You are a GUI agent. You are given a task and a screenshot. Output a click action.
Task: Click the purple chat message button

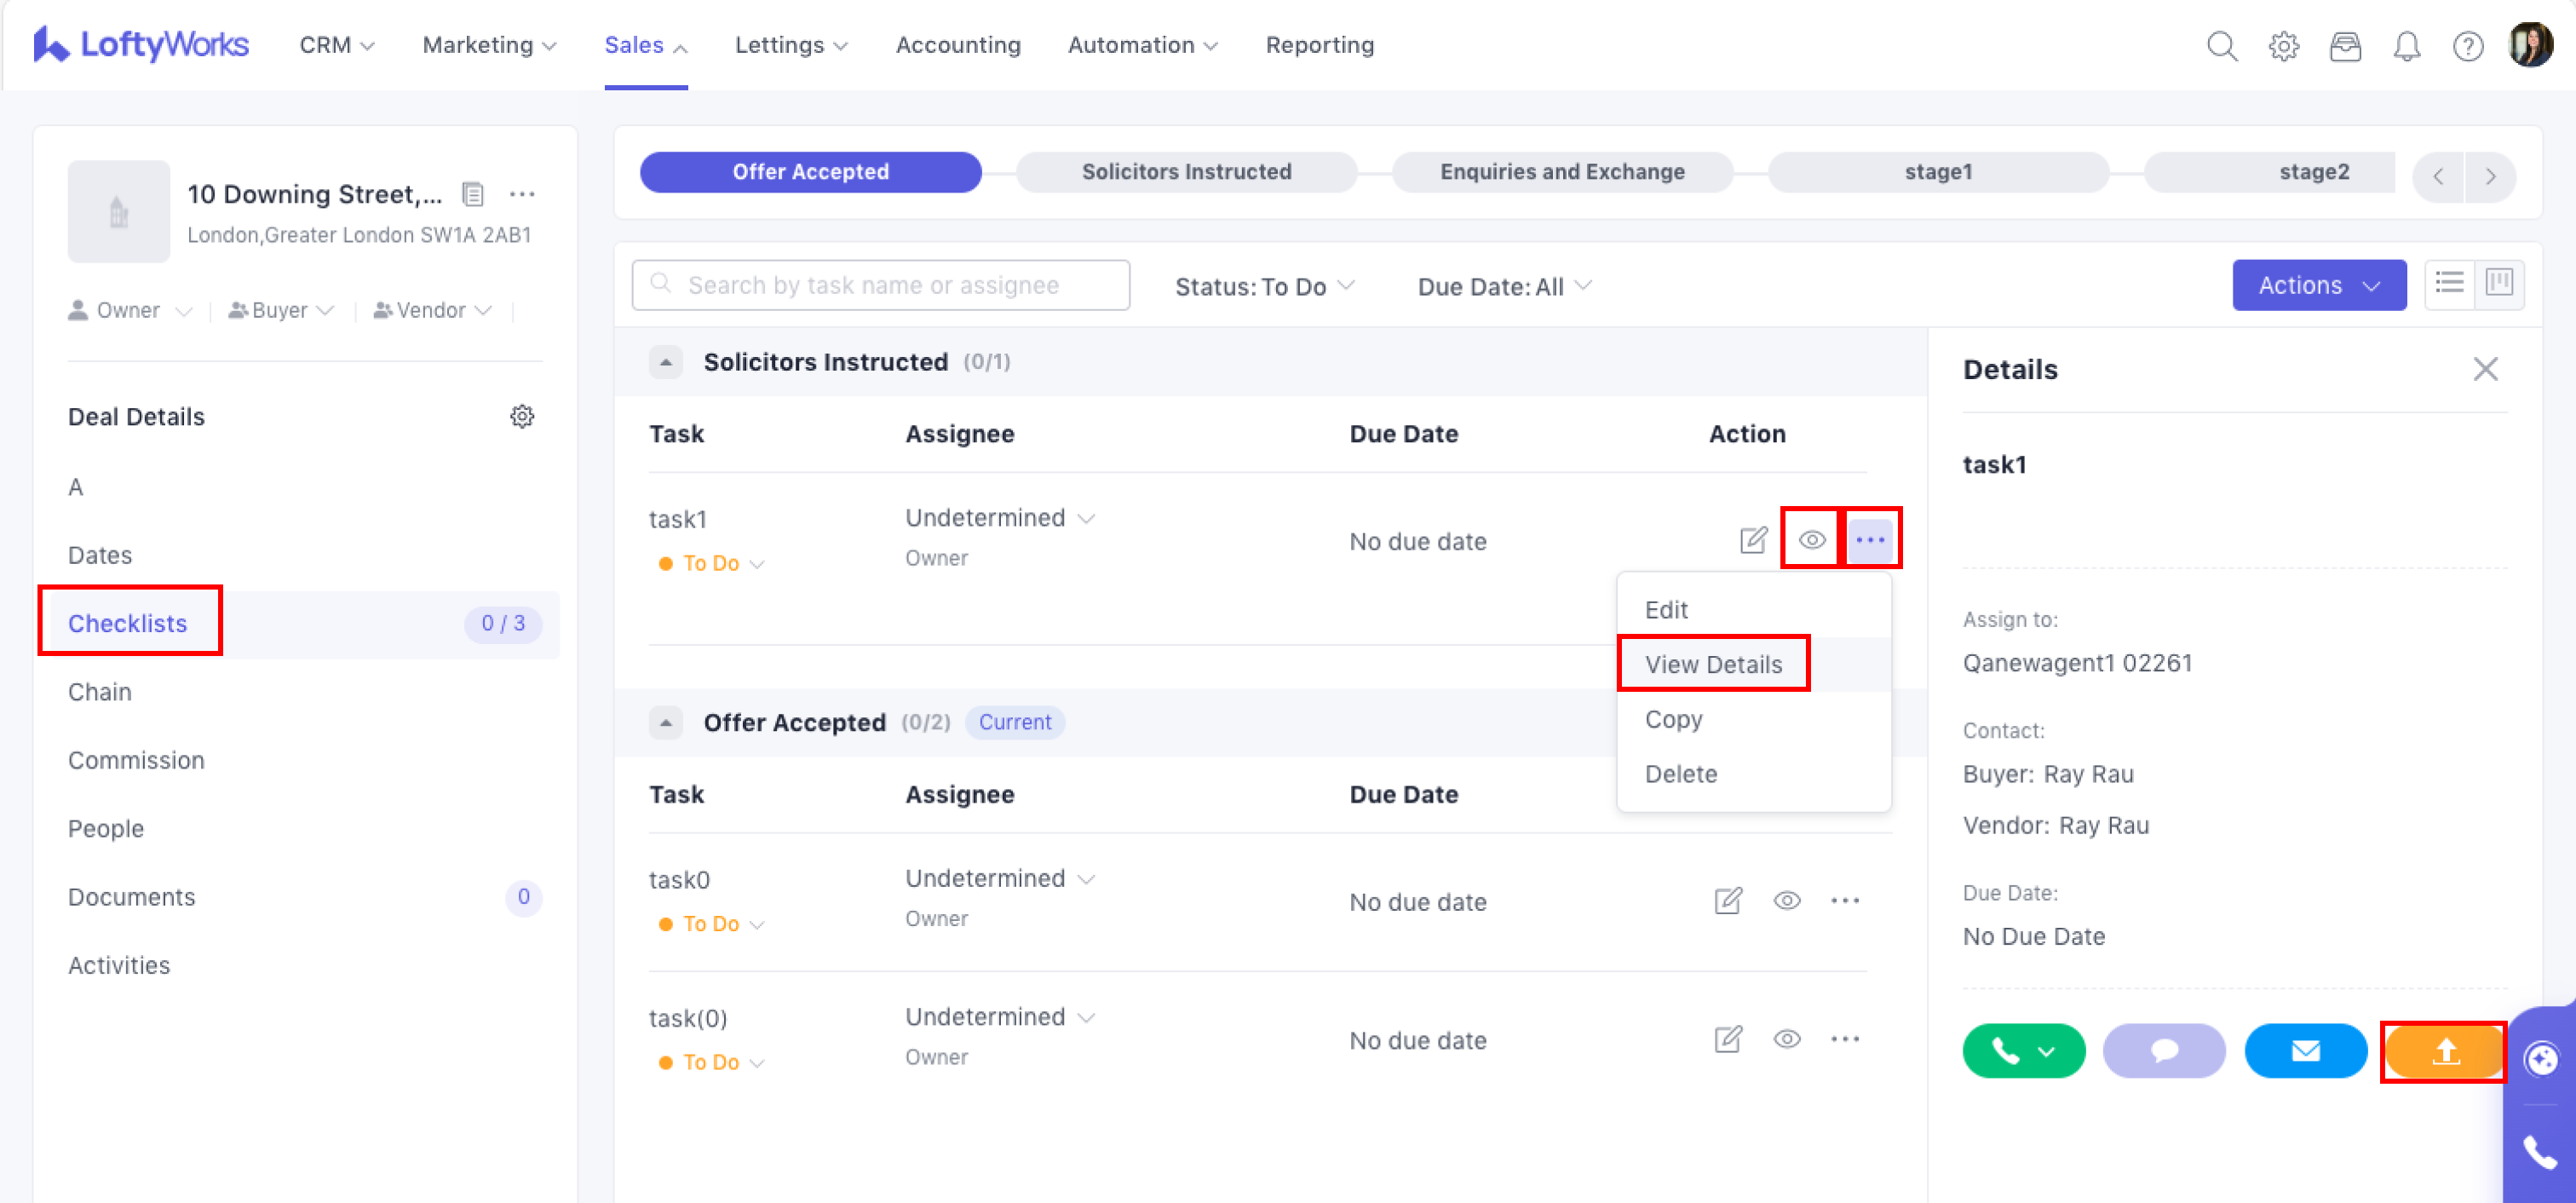click(x=2164, y=1051)
